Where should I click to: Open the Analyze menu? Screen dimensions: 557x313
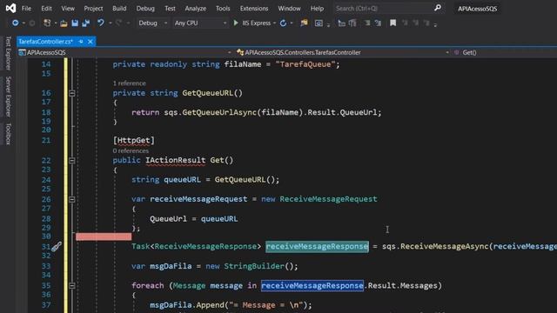195,8
